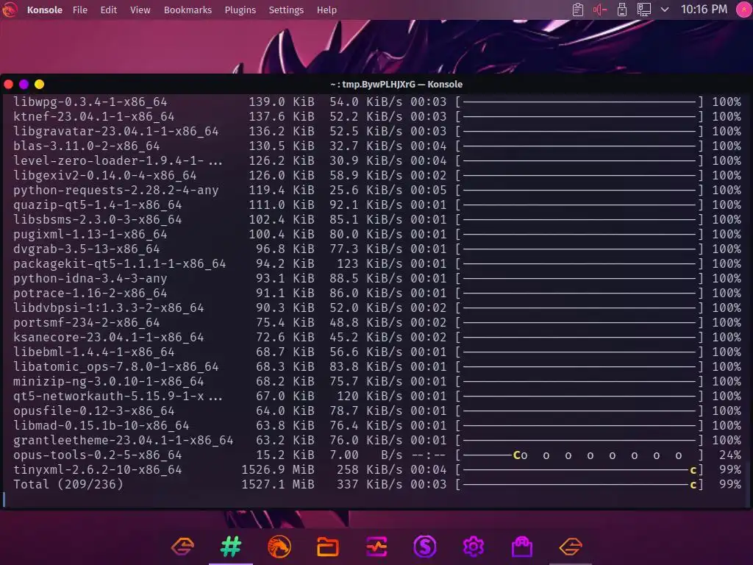Open the clipboard tray icon
Screen dimensions: 753x565
click(x=578, y=10)
